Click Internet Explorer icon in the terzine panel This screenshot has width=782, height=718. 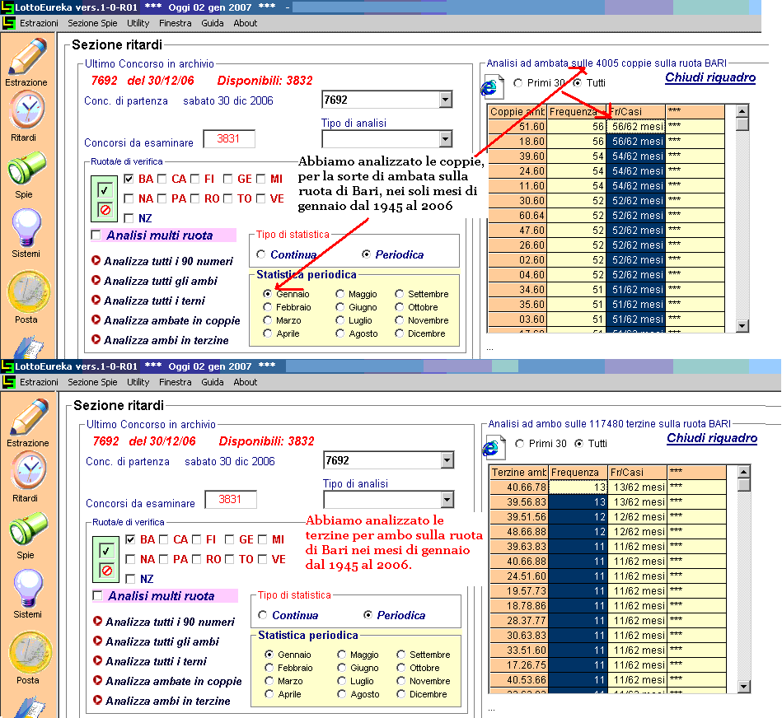[494, 447]
